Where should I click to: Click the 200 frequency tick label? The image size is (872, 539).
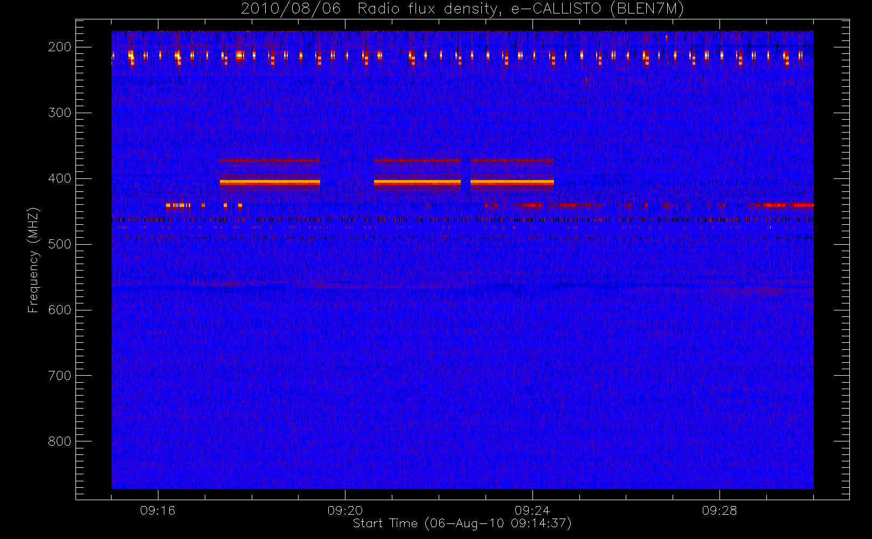pos(59,47)
